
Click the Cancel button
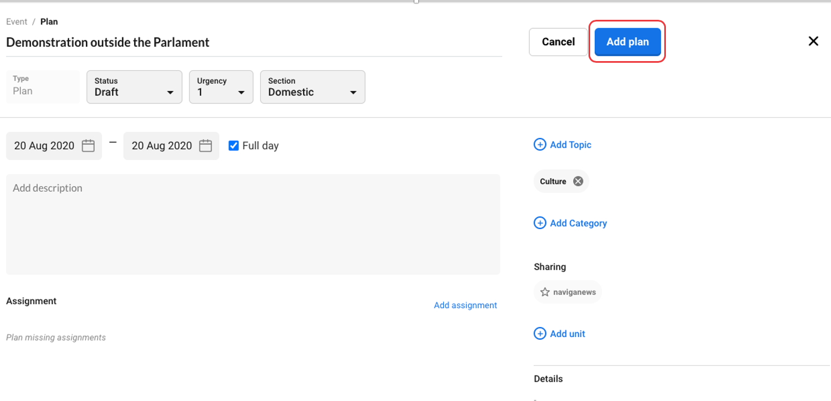[x=558, y=42]
